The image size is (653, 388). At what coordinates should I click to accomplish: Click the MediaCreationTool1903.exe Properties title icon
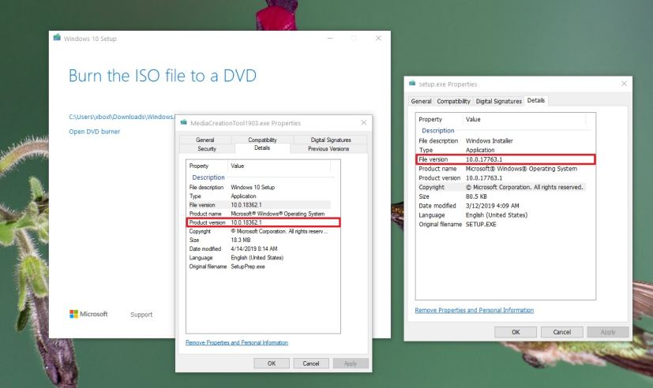[184, 122]
